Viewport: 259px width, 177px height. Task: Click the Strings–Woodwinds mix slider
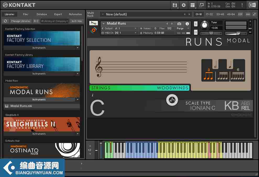point(140,88)
